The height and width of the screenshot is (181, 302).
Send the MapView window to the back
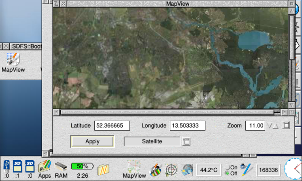56,4
